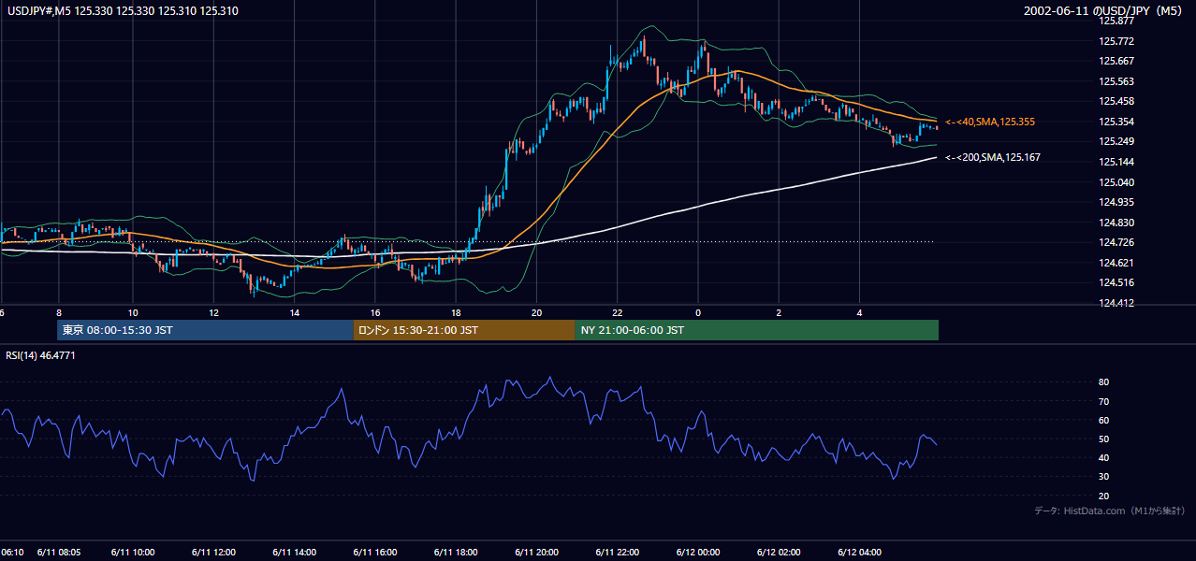This screenshot has height=561, width=1196.
Task: Click price axis value 124.726
Action: click(x=1117, y=242)
